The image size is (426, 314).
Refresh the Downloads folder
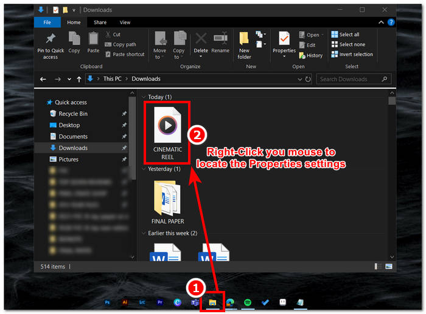click(308, 79)
